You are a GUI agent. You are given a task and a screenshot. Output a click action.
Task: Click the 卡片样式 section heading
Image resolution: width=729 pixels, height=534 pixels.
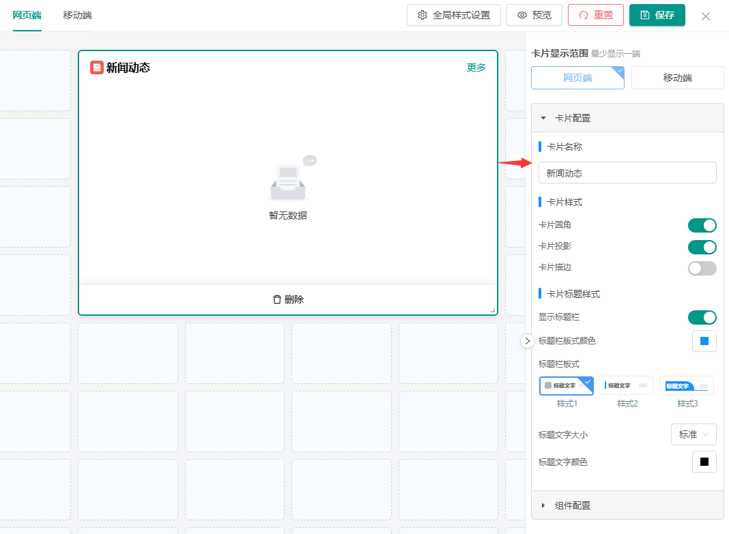coord(564,202)
